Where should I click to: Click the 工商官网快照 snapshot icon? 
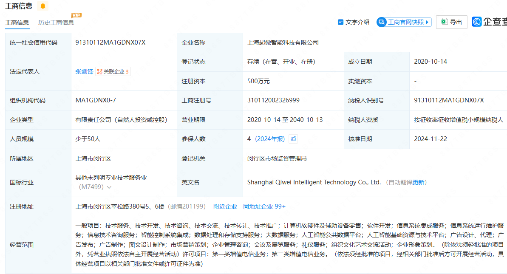point(382,22)
